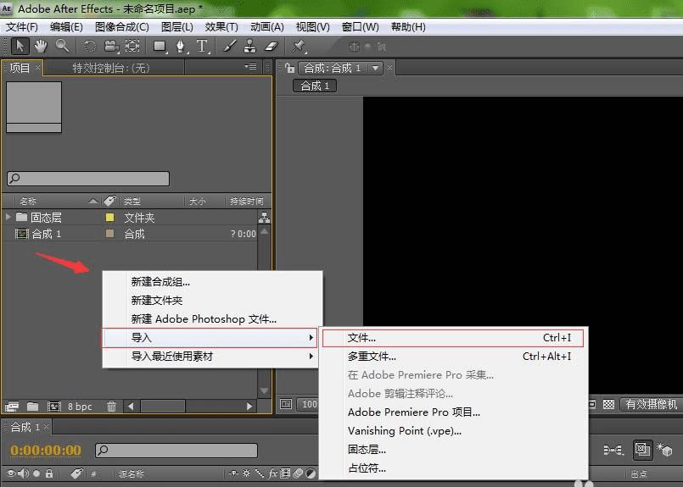Screen dimensions: 683x487
Task: Open the 图像合成(C) menu
Action: pyautogui.click(x=122, y=27)
